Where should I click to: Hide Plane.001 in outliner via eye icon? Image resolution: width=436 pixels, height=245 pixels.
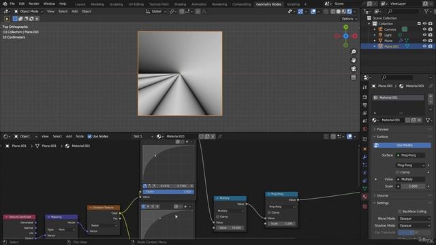click(x=424, y=46)
